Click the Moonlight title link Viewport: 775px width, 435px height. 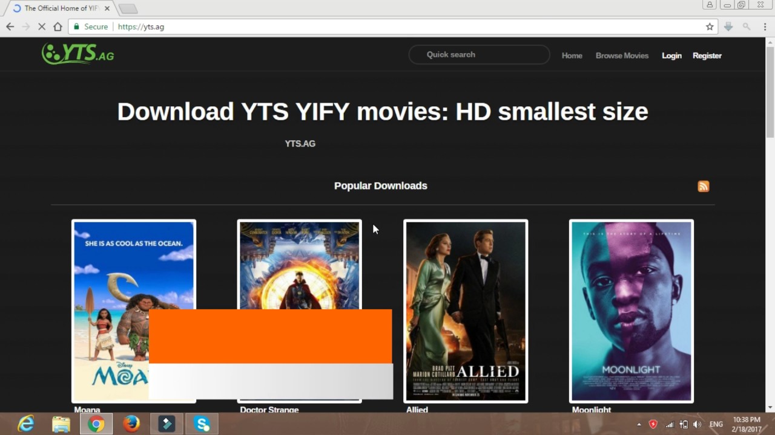592,410
